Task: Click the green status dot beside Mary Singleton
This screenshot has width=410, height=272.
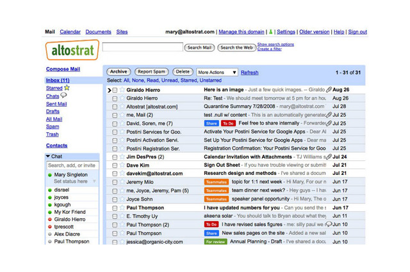Action: pyautogui.click(x=50, y=174)
